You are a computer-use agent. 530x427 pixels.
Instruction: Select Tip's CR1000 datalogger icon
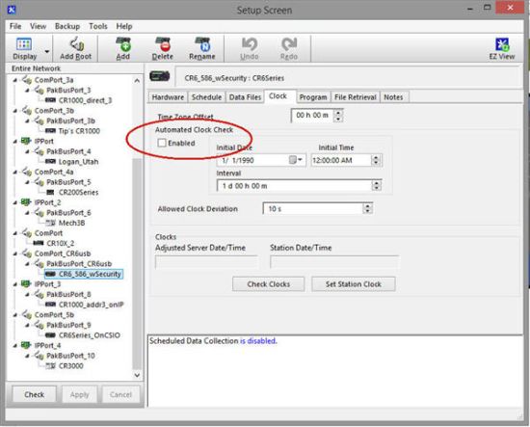click(50, 131)
